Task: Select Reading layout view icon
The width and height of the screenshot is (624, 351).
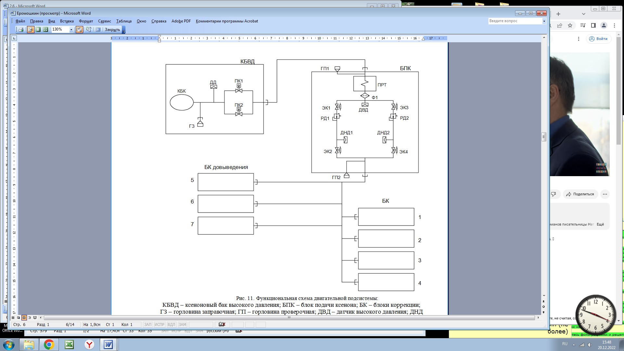Action: pos(35,318)
